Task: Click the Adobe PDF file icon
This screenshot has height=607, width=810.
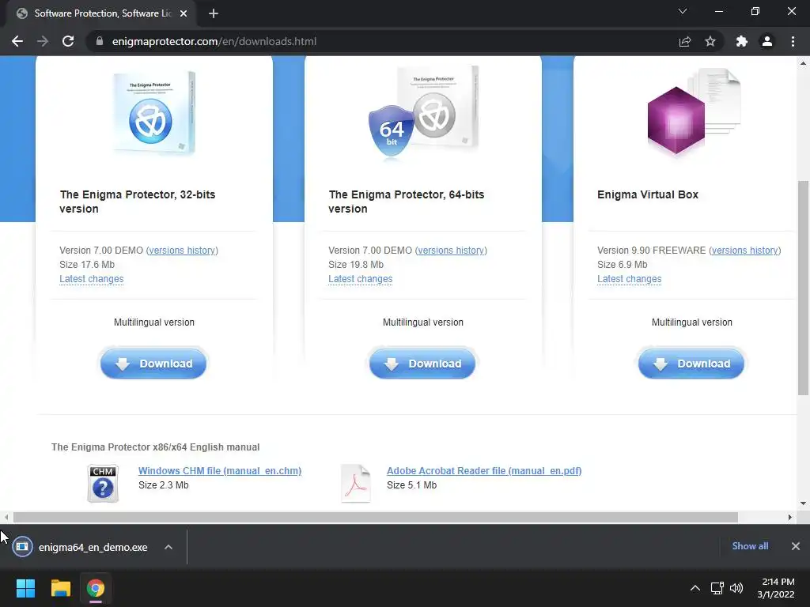Action: coord(355,483)
